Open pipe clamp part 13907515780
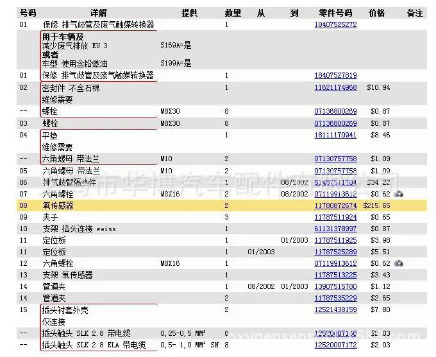Screen dimensions: 436x357 click(x=335, y=286)
